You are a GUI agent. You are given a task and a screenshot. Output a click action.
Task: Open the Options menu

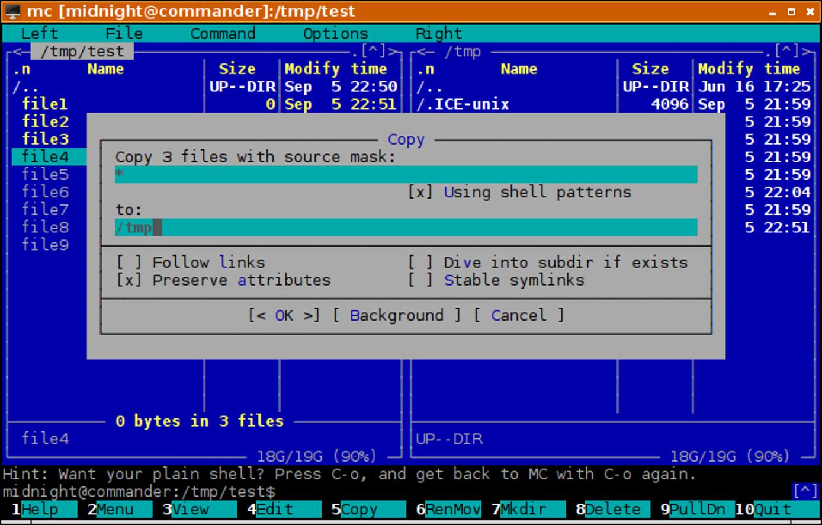tap(335, 33)
